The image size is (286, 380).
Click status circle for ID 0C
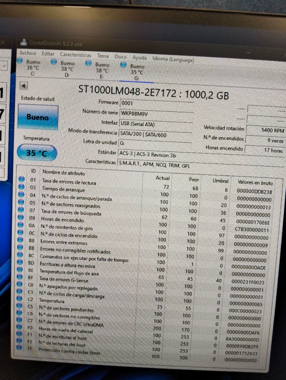tap(21, 232)
